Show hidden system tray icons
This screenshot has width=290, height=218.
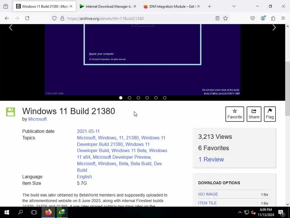coord(240,212)
